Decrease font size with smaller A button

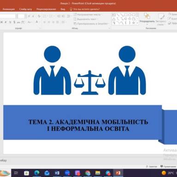tap(33, 16)
